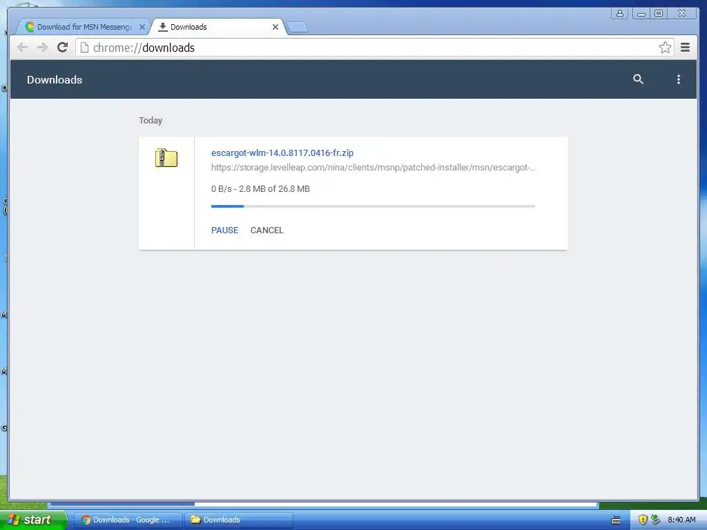This screenshot has width=707, height=530.
Task: Open the Downloads page three-dot menu
Action: pyautogui.click(x=679, y=79)
